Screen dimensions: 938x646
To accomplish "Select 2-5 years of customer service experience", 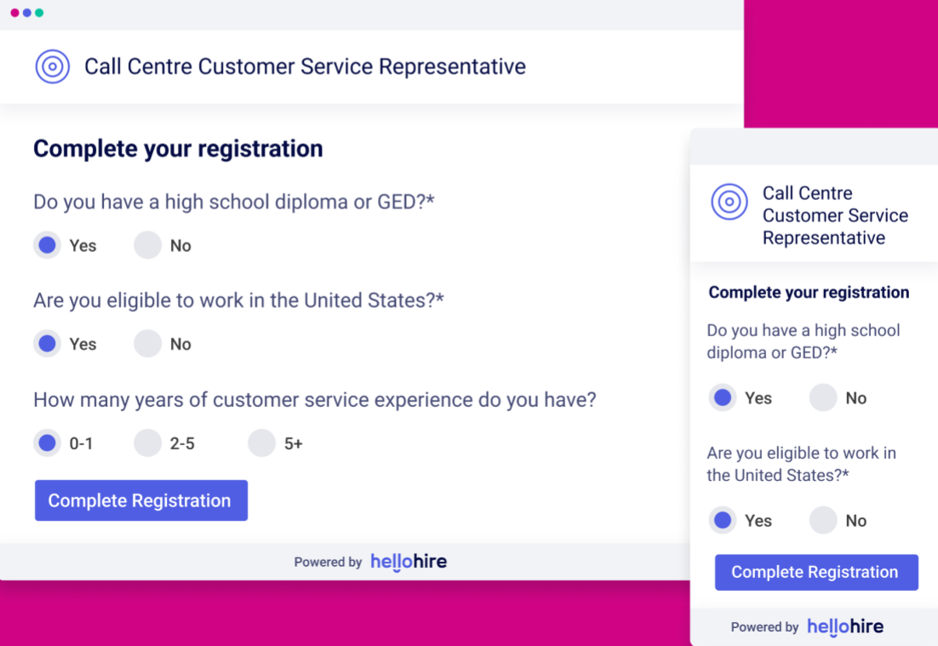I will [146, 443].
